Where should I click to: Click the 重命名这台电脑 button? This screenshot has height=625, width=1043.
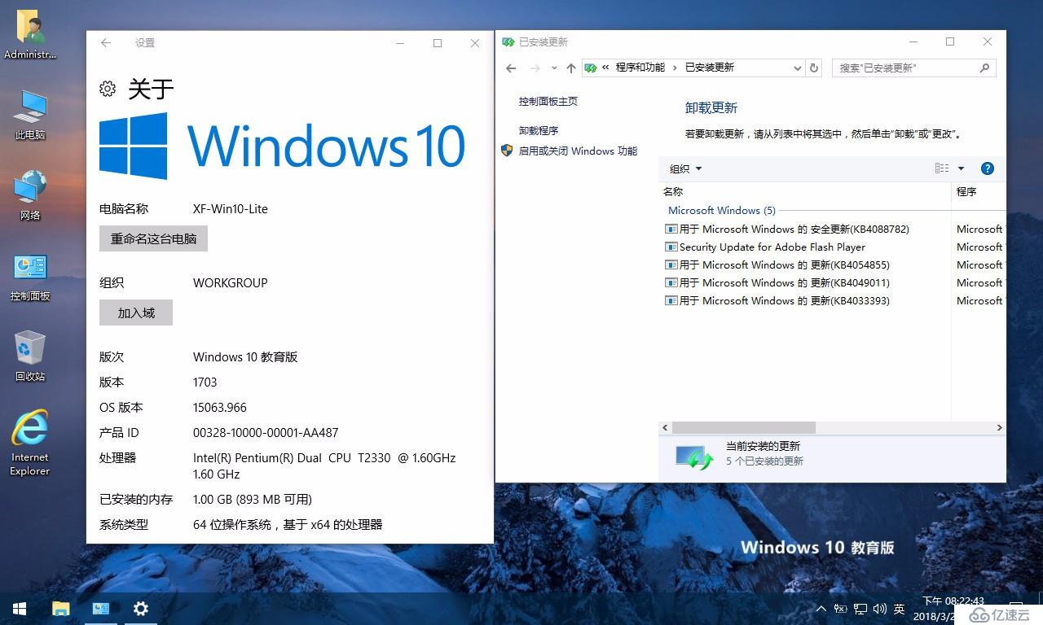click(153, 239)
